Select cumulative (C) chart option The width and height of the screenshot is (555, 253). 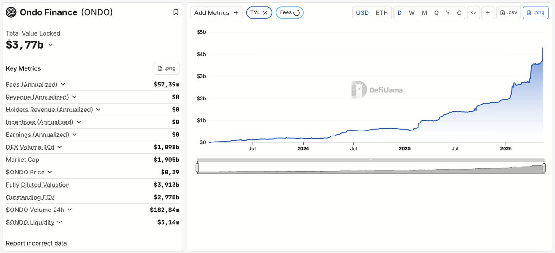pos(459,13)
